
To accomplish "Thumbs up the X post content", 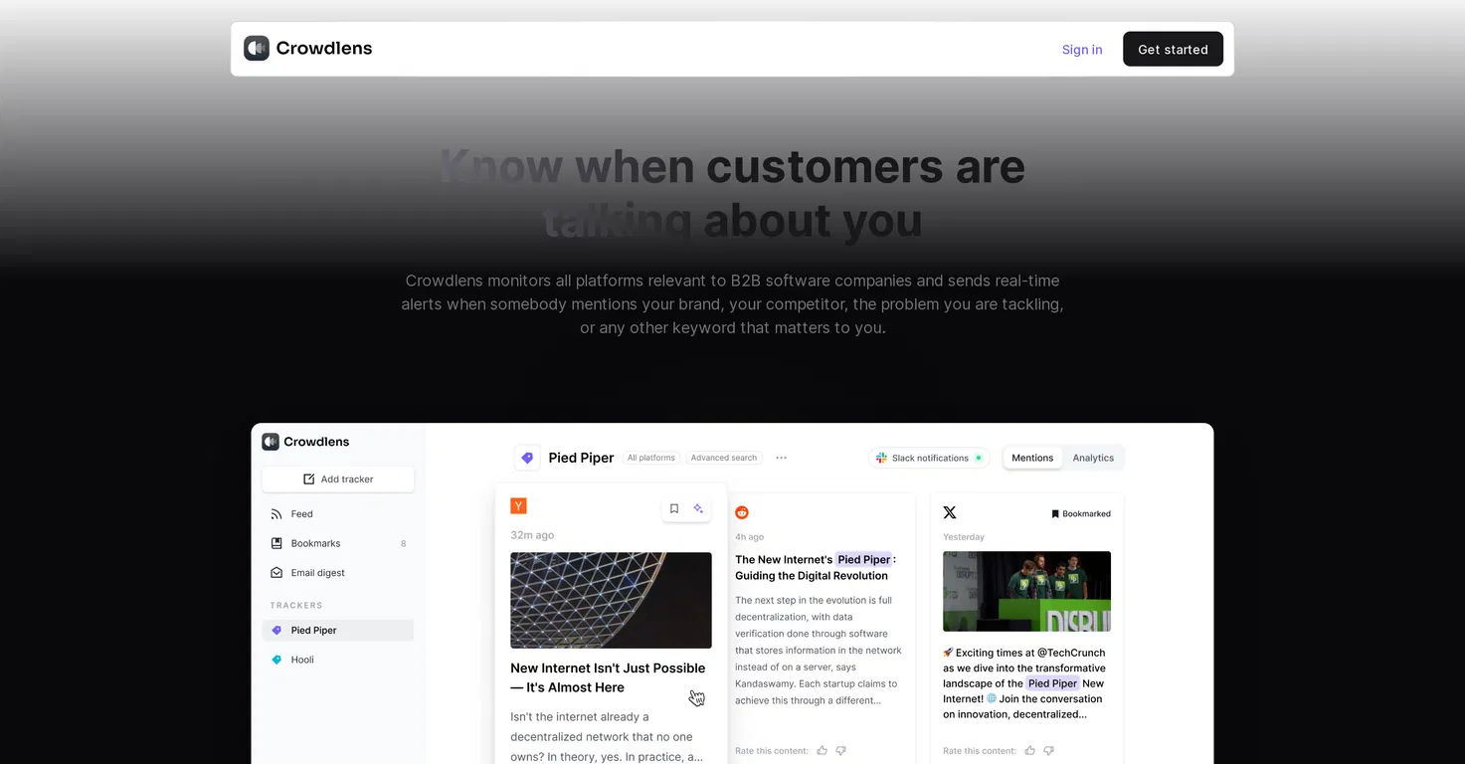I will (x=1029, y=750).
